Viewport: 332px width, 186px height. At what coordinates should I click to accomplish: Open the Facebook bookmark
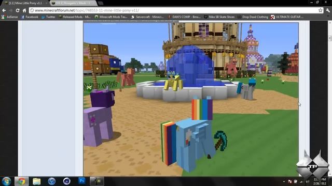click(30, 17)
